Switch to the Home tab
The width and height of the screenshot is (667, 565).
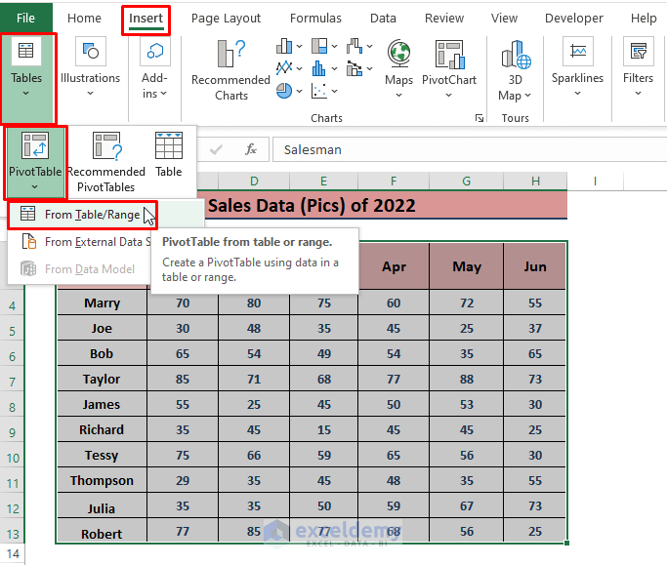pos(84,18)
